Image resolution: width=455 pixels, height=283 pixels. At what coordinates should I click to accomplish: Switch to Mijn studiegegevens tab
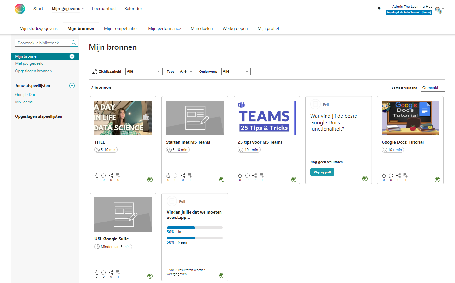[38, 29]
